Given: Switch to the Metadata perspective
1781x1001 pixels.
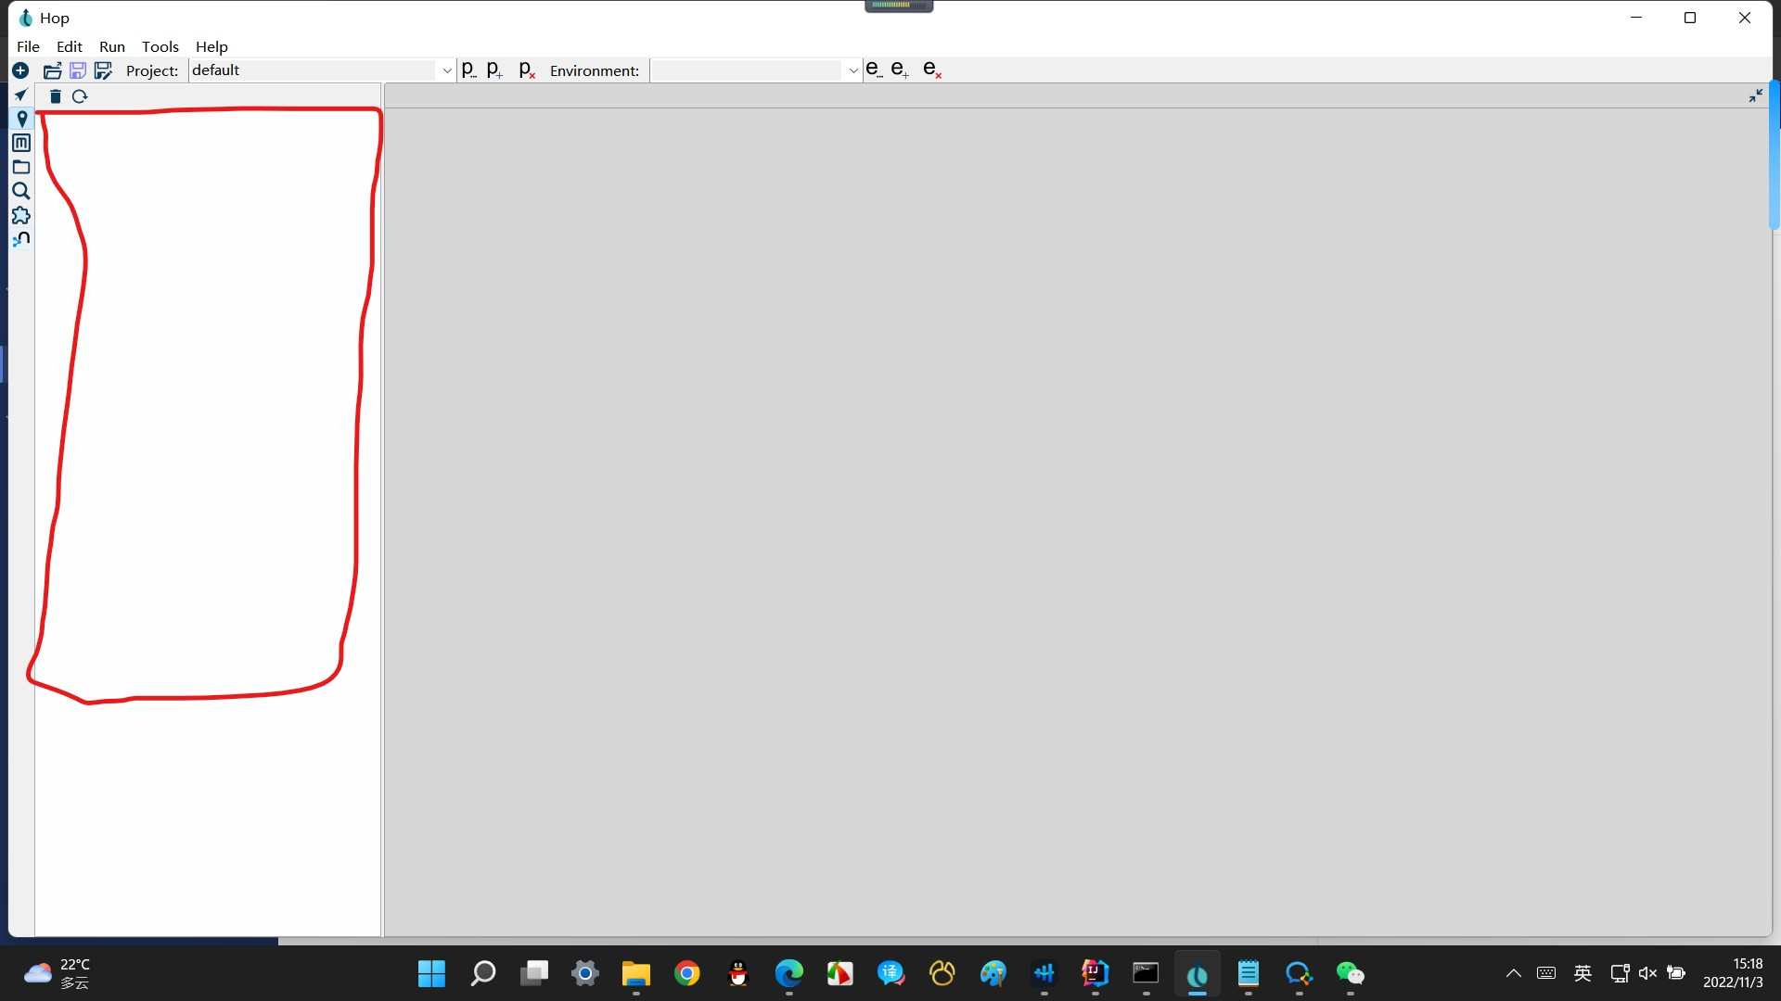Looking at the screenshot, I should (20, 143).
